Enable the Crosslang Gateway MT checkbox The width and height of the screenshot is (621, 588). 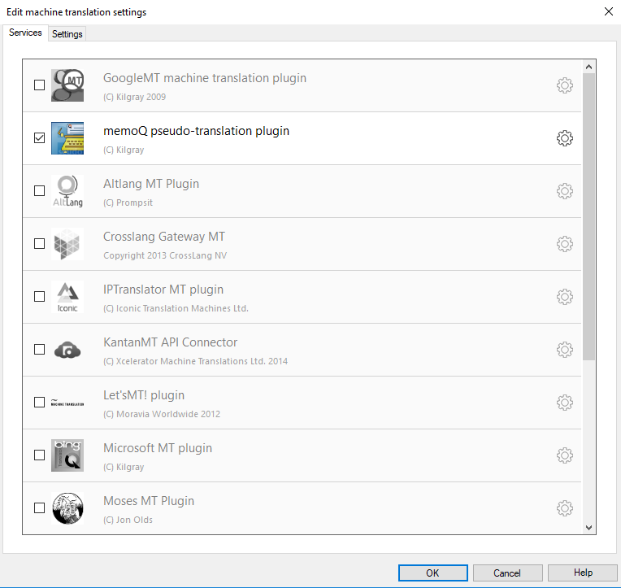(39, 244)
